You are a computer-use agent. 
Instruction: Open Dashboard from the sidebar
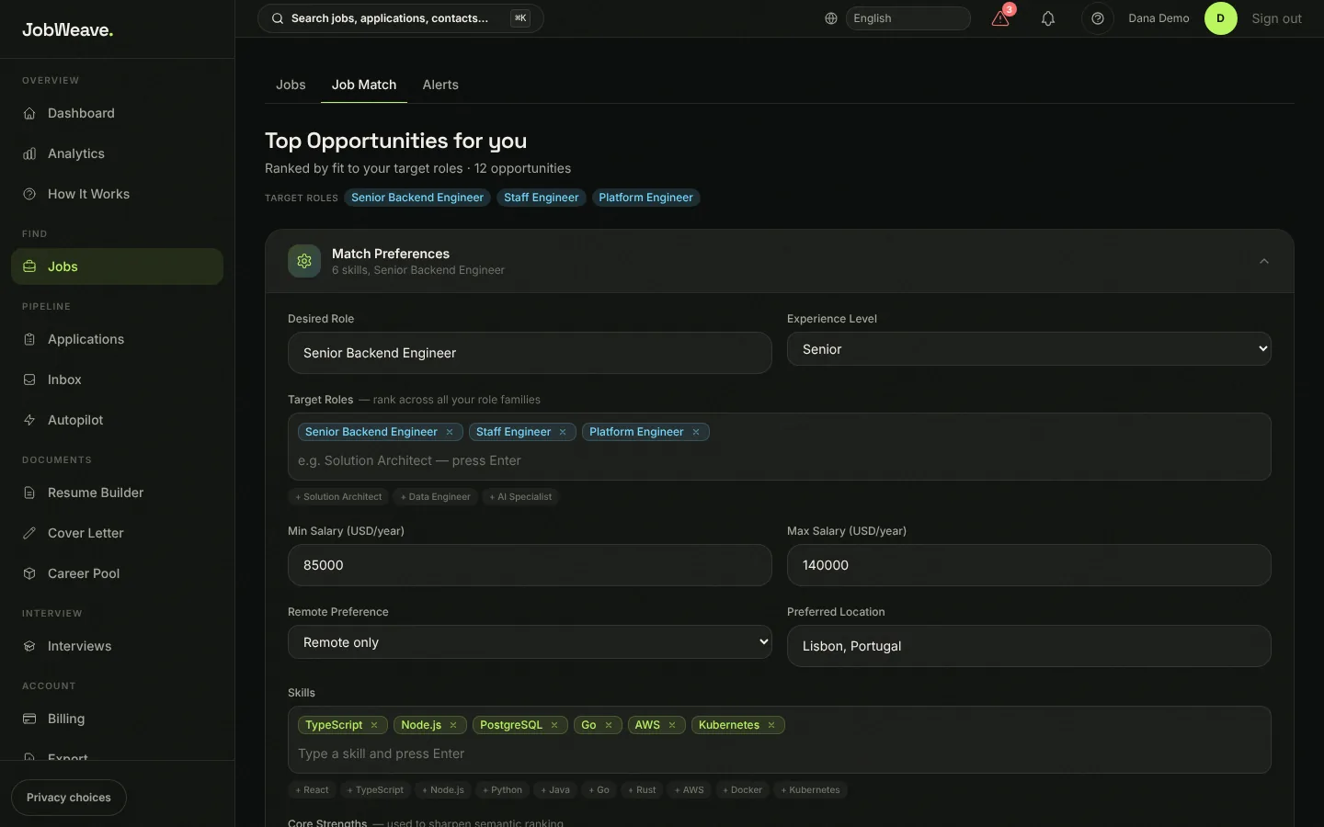coord(117,113)
